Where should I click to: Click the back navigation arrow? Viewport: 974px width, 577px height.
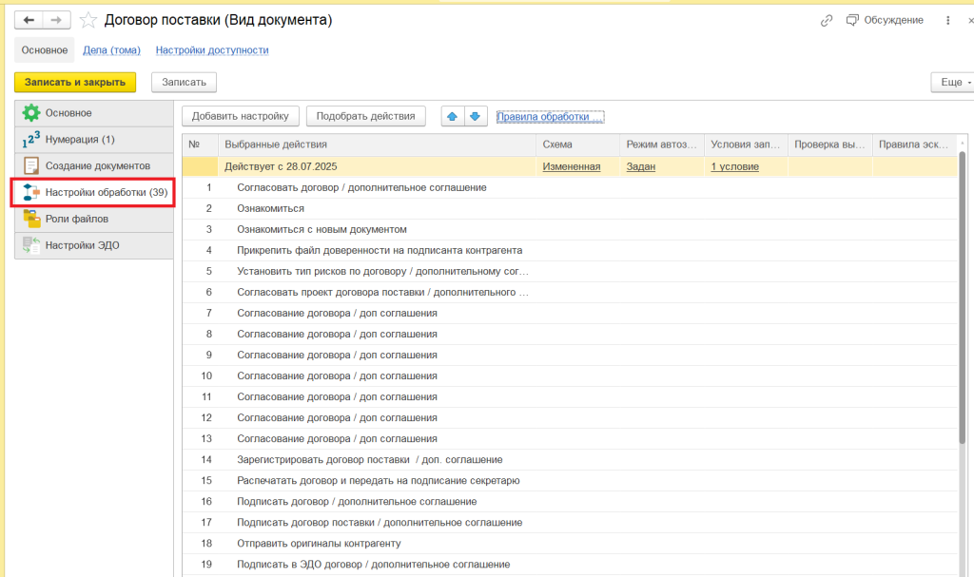click(29, 20)
